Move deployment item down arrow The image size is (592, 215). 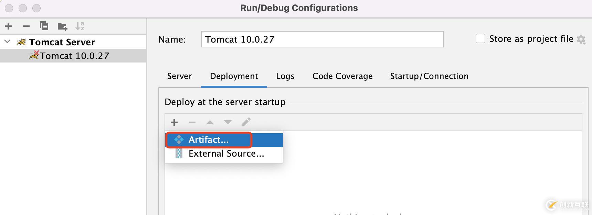228,122
